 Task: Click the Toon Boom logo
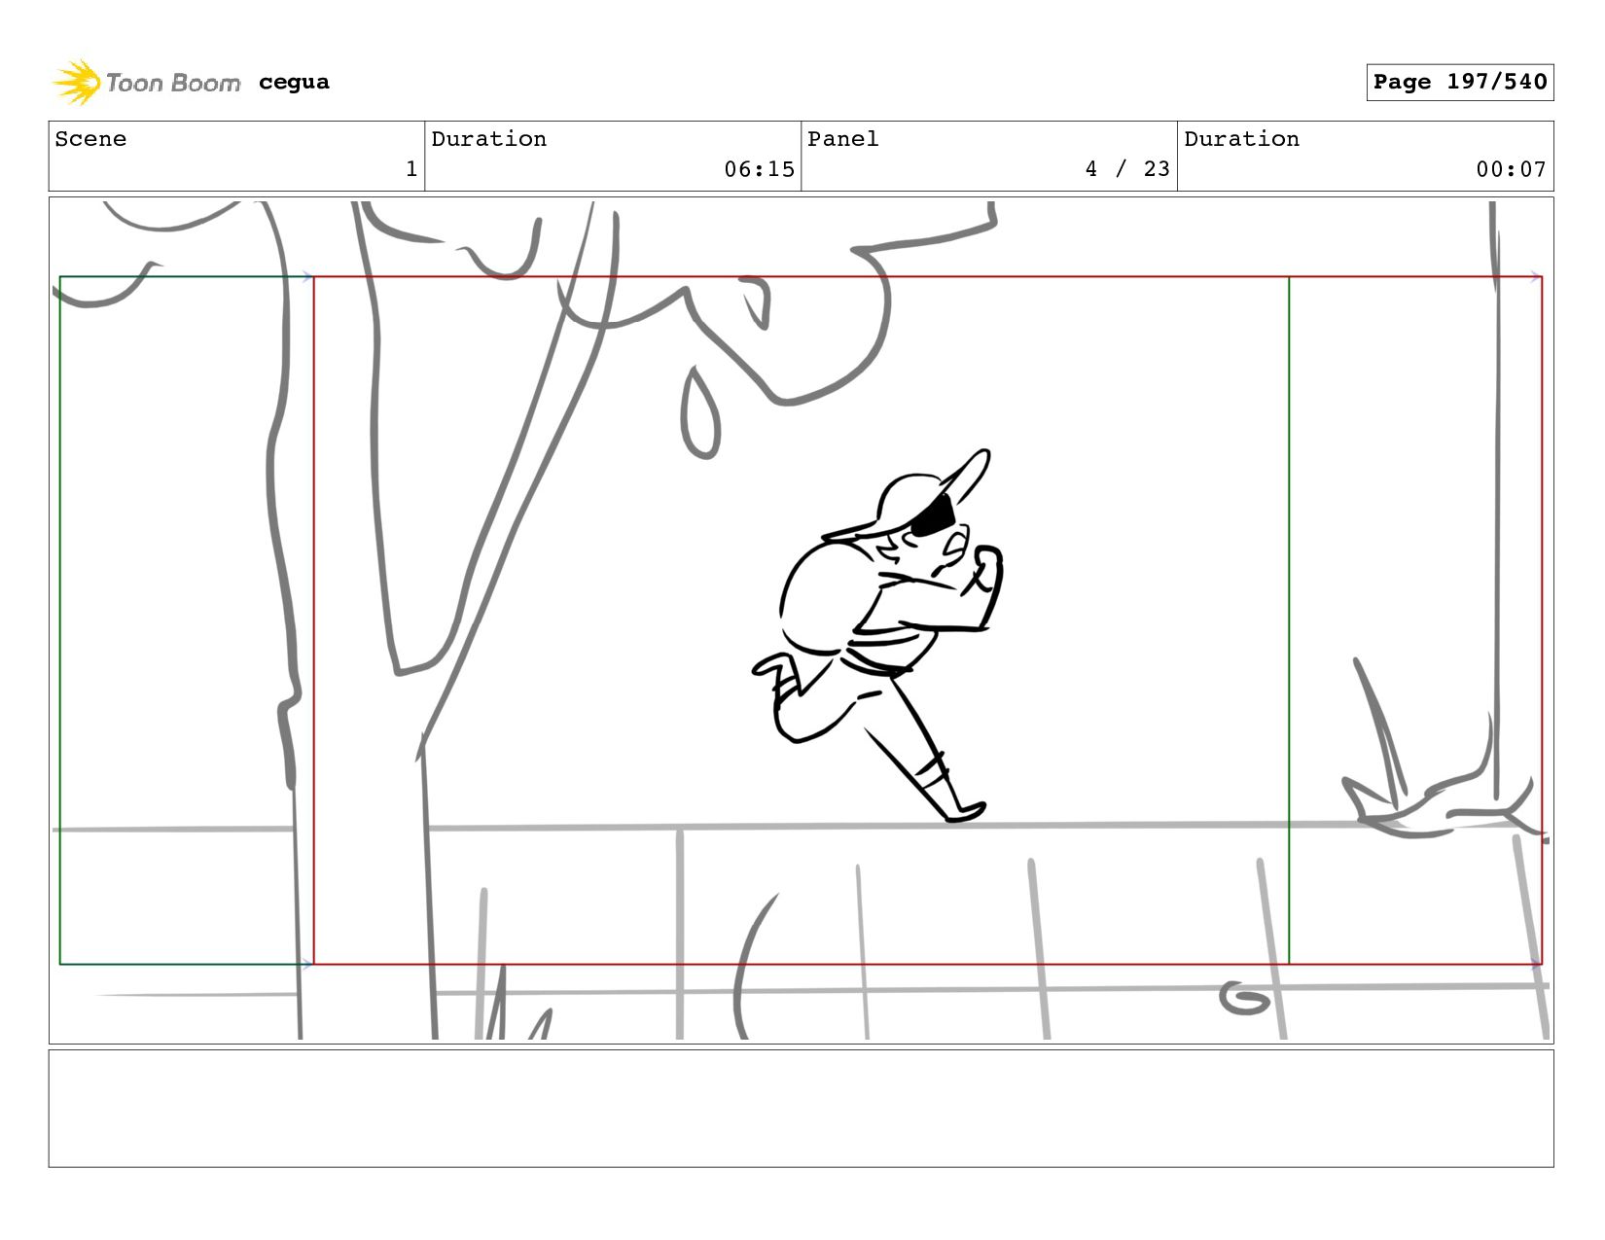tap(146, 83)
